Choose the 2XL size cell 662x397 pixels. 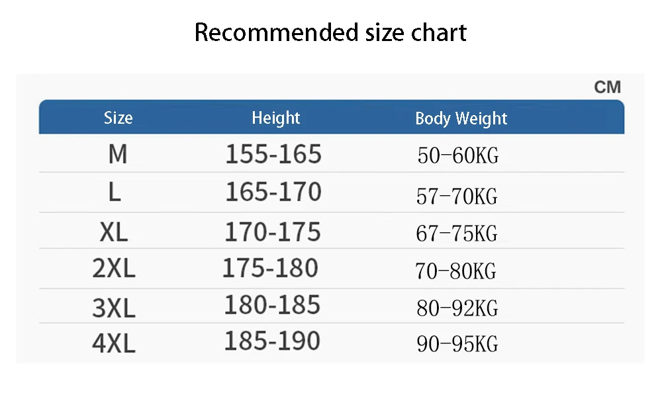click(114, 269)
